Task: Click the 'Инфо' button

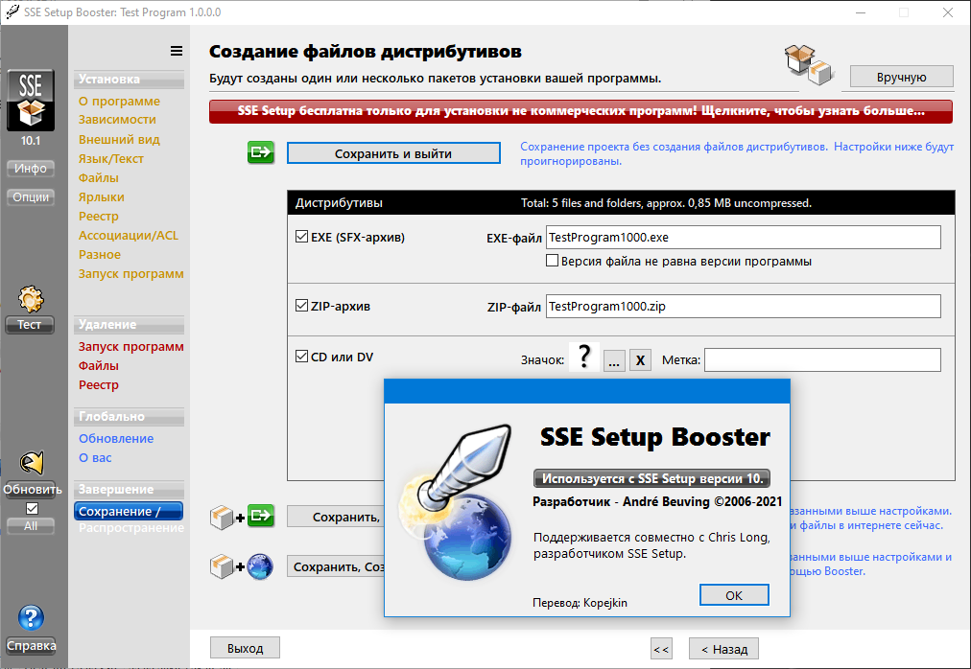Action: click(31, 169)
